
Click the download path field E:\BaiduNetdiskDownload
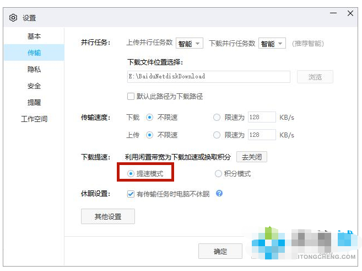208,76
